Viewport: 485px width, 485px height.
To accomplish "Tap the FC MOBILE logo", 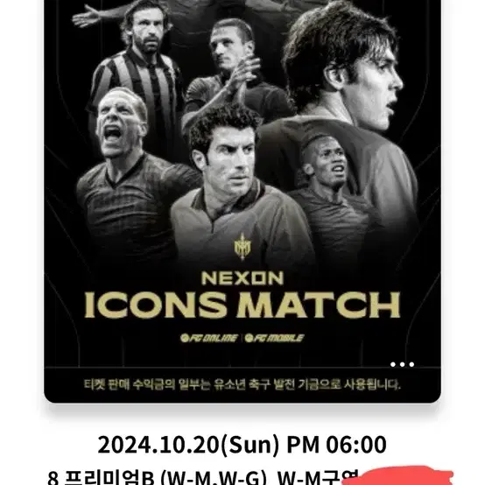I will tap(275, 338).
